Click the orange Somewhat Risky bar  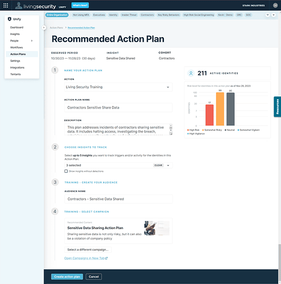pos(220,109)
